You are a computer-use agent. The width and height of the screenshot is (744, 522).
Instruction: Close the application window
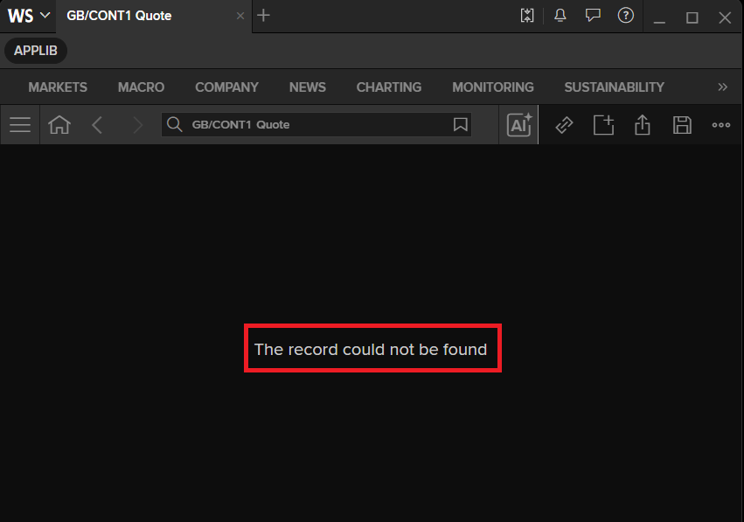(725, 17)
